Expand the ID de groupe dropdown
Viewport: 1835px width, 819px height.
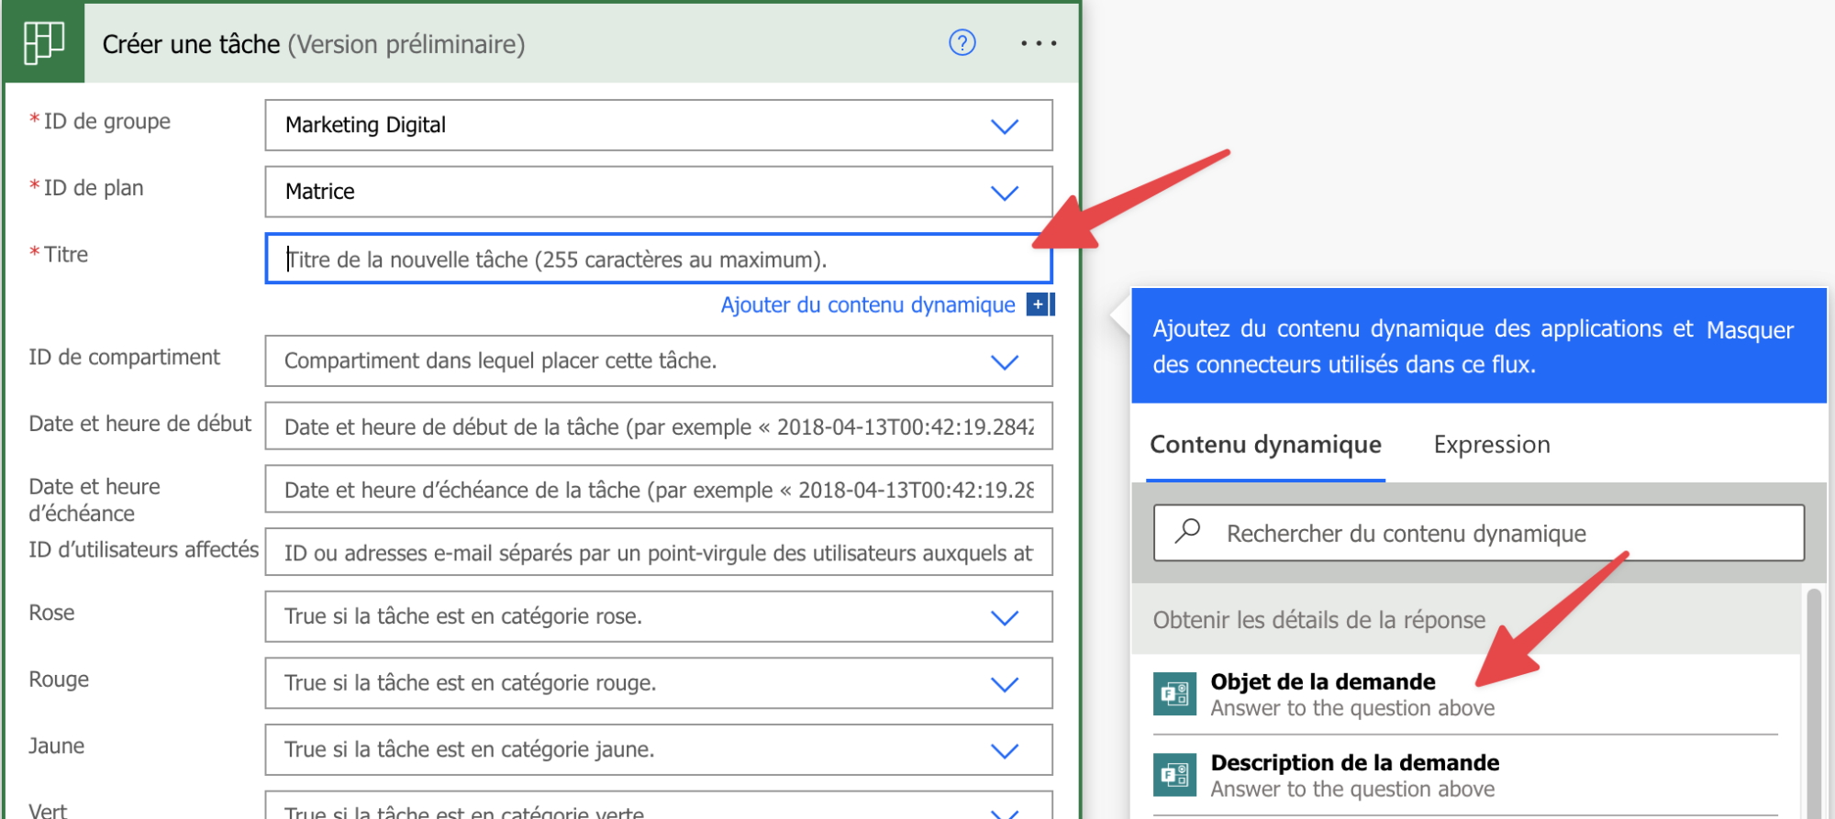[1005, 126]
